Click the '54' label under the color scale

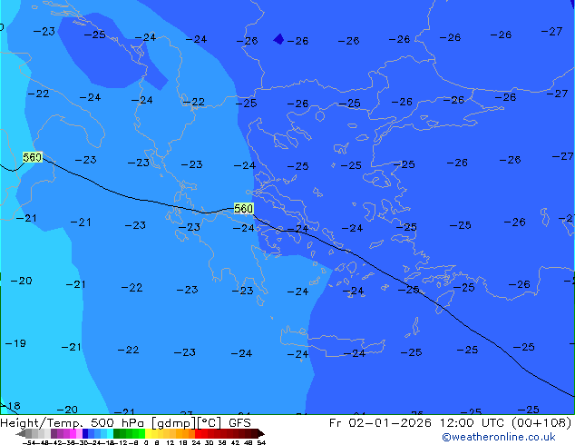261,442
